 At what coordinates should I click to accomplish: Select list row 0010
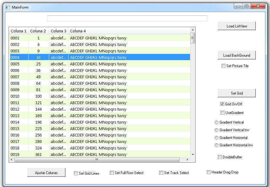100,96
